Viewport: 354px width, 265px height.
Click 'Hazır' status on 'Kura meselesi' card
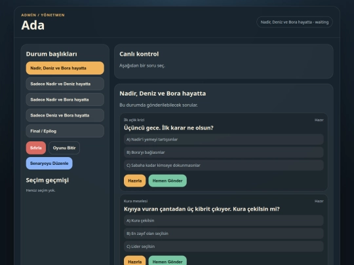pyautogui.click(x=319, y=201)
